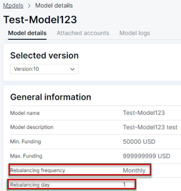181x191 pixels.
Task: Click the version dropdown chevron arrow
Action: point(73,69)
